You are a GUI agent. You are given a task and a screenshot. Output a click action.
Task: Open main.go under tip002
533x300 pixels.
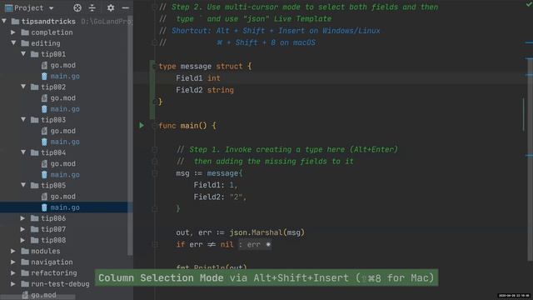pyautogui.click(x=65, y=109)
